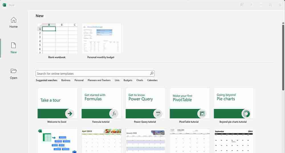This screenshot has width=285, height=153.
Task: Click the Personal monthly budget label
Action: coord(101,57)
